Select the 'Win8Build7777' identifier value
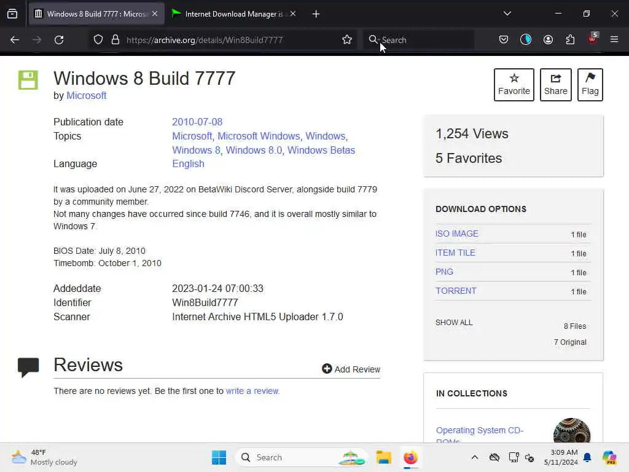This screenshot has width=629, height=472. coord(205,302)
